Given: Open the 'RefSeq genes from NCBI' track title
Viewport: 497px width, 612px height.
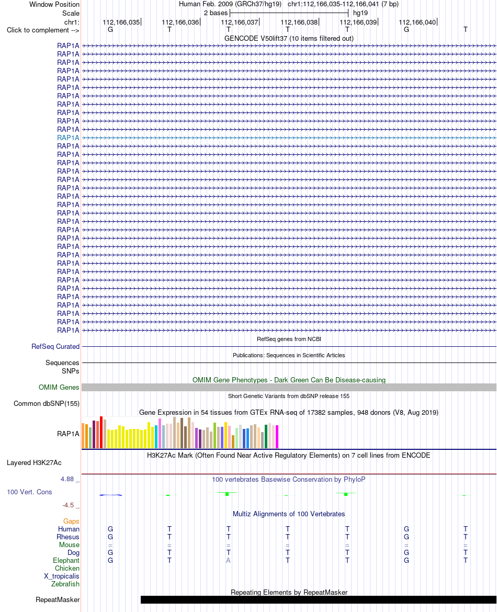Looking at the screenshot, I should [289, 339].
